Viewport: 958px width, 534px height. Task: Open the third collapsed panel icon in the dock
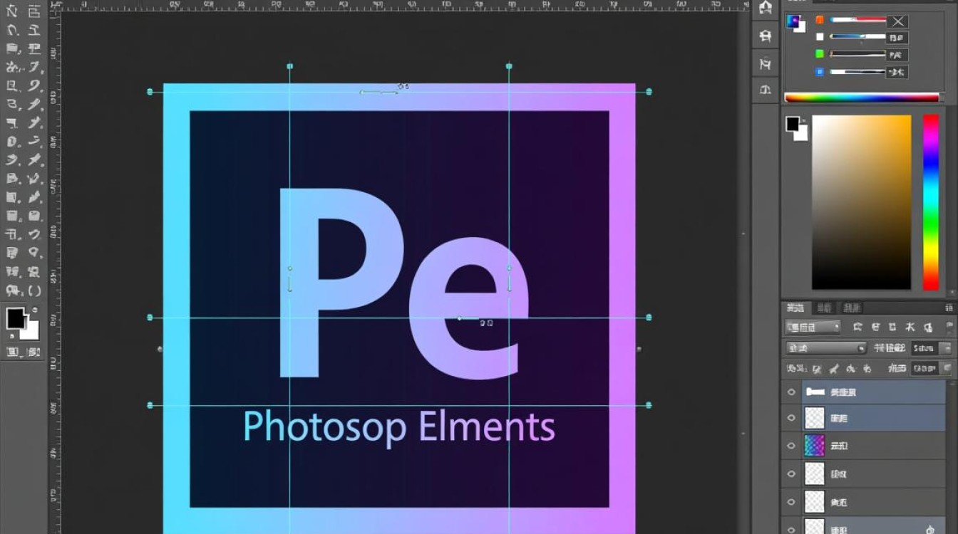766,64
